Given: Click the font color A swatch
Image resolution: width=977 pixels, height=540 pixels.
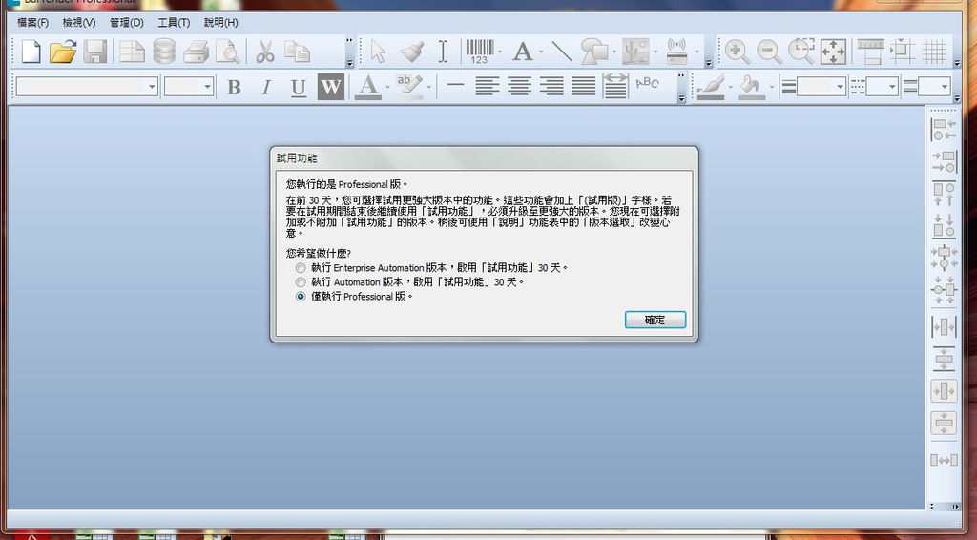Looking at the screenshot, I should coord(368,87).
